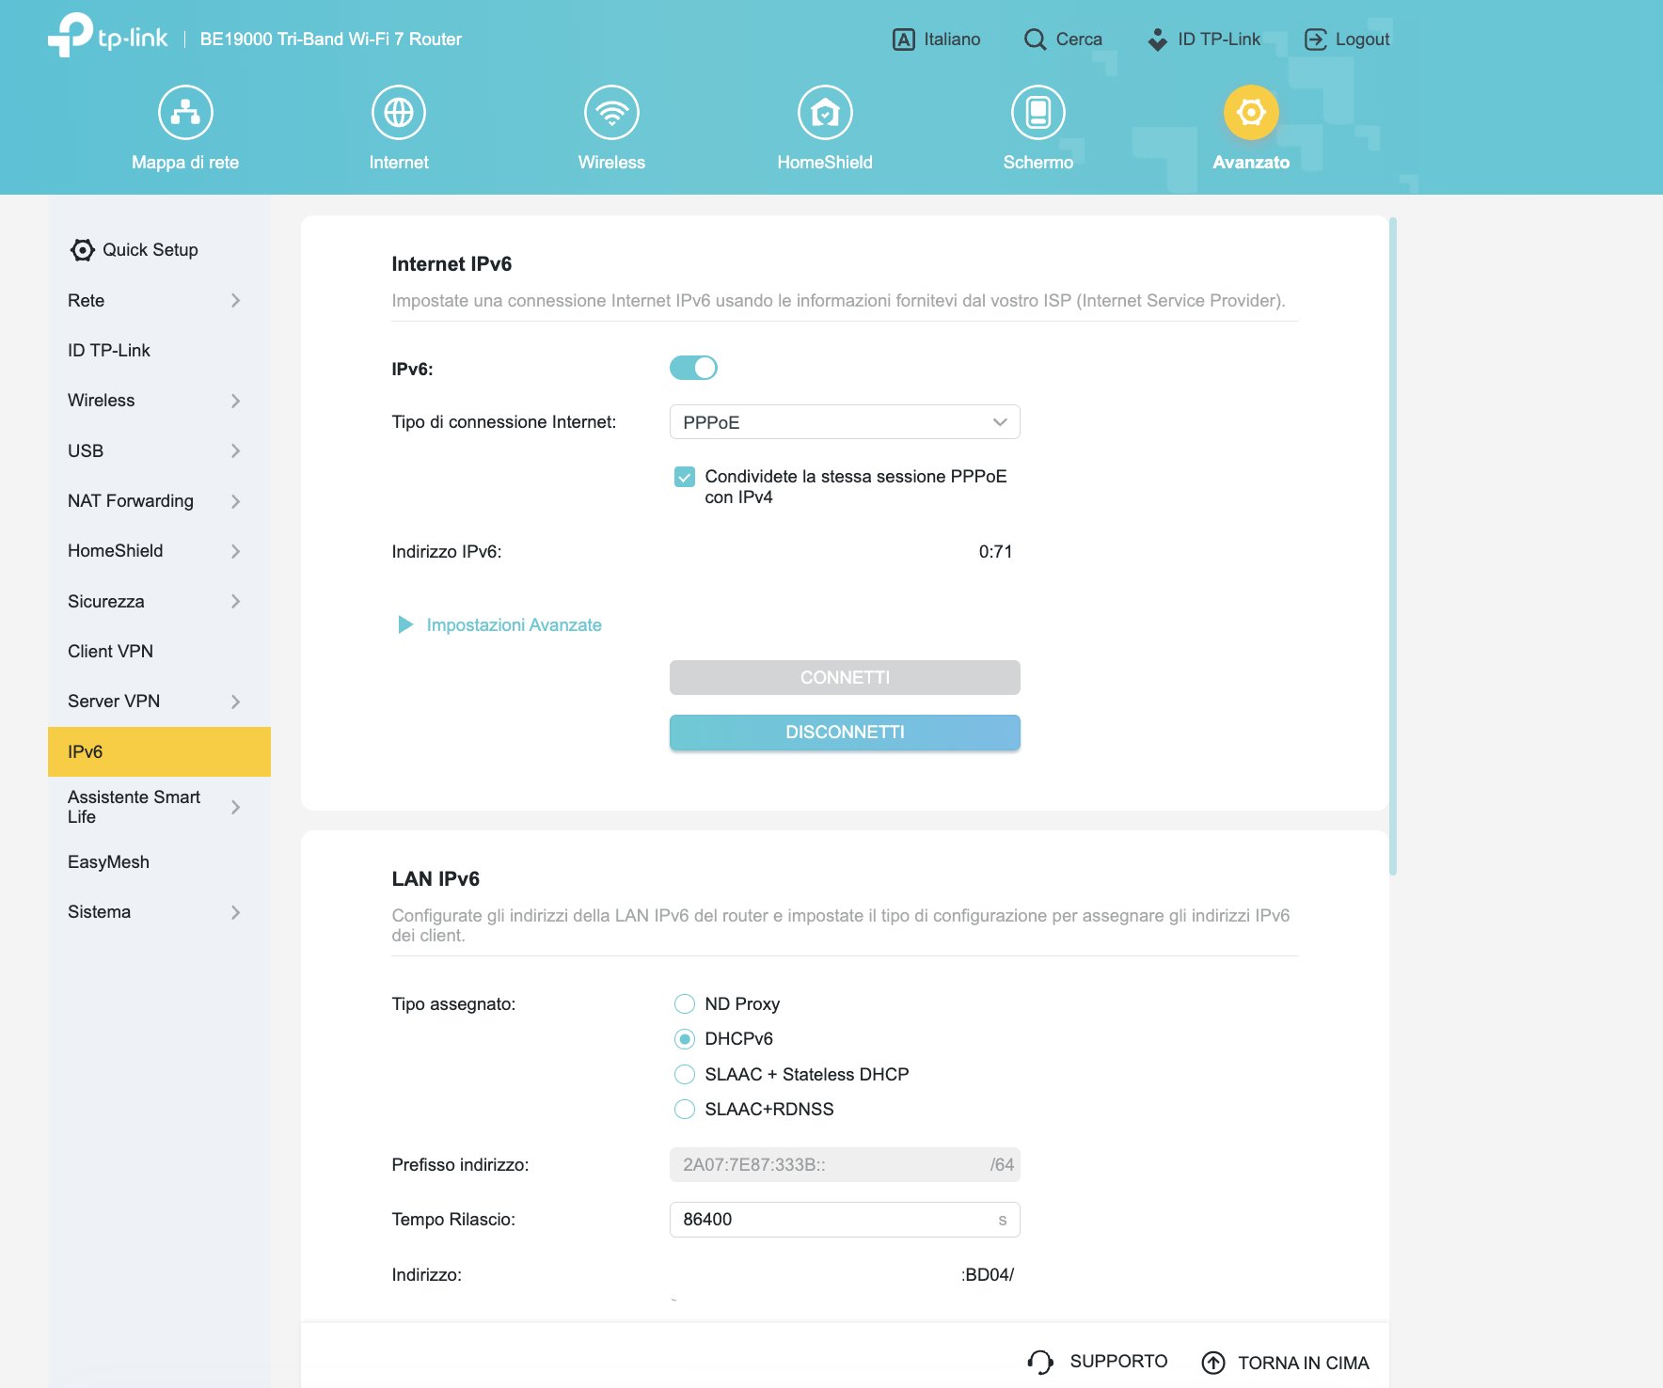Viewport: 1663px width, 1388px height.
Task: Uncheck share PPPoE session with IPv4
Action: tap(685, 477)
